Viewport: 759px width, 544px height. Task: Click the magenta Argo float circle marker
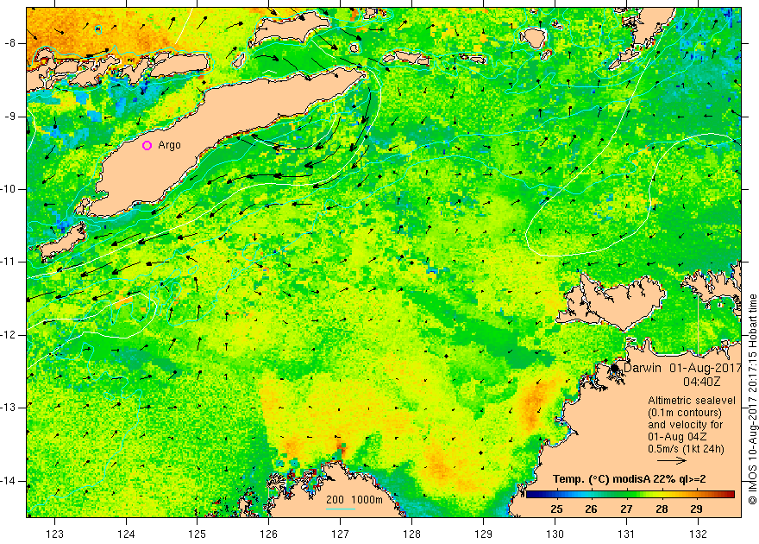[x=147, y=145]
